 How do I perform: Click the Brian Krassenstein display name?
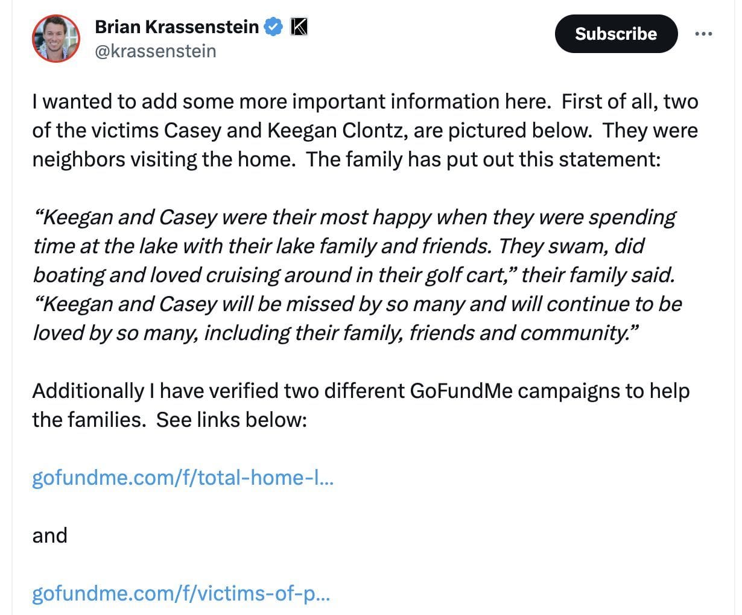[x=179, y=26]
